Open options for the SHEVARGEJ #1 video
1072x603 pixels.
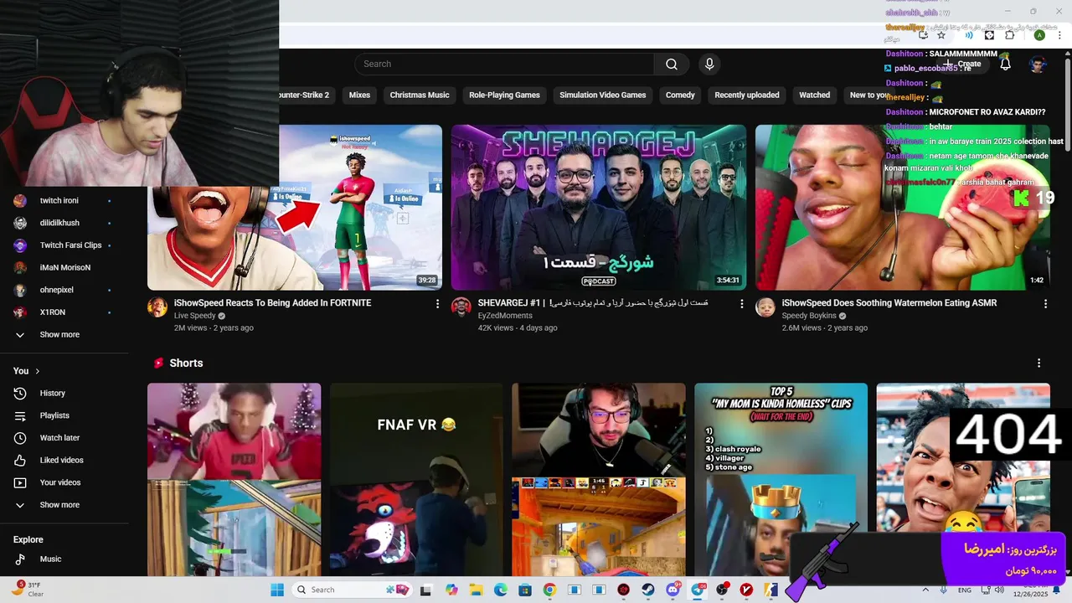(741, 304)
